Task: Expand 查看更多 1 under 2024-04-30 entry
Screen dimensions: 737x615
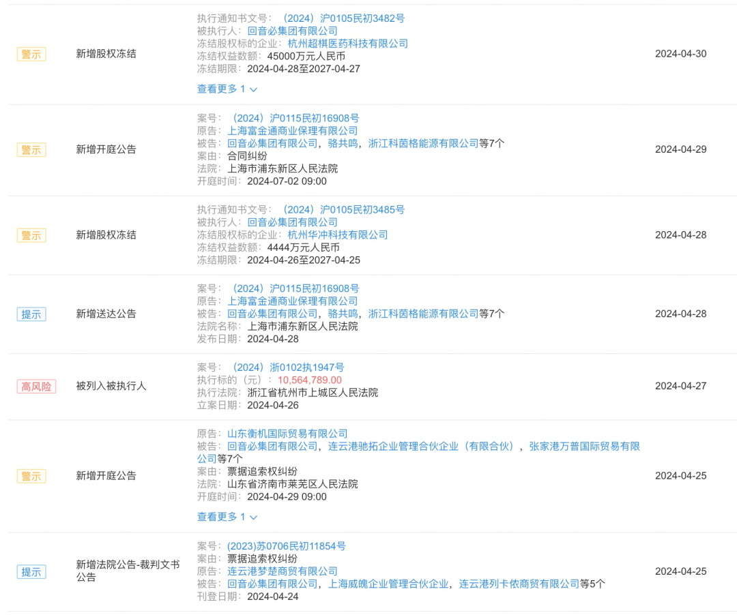Action: click(227, 89)
